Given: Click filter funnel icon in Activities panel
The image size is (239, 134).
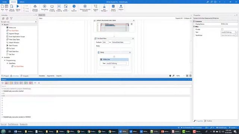Looking at the screenshot, I should pyautogui.click(x=11, y=18).
